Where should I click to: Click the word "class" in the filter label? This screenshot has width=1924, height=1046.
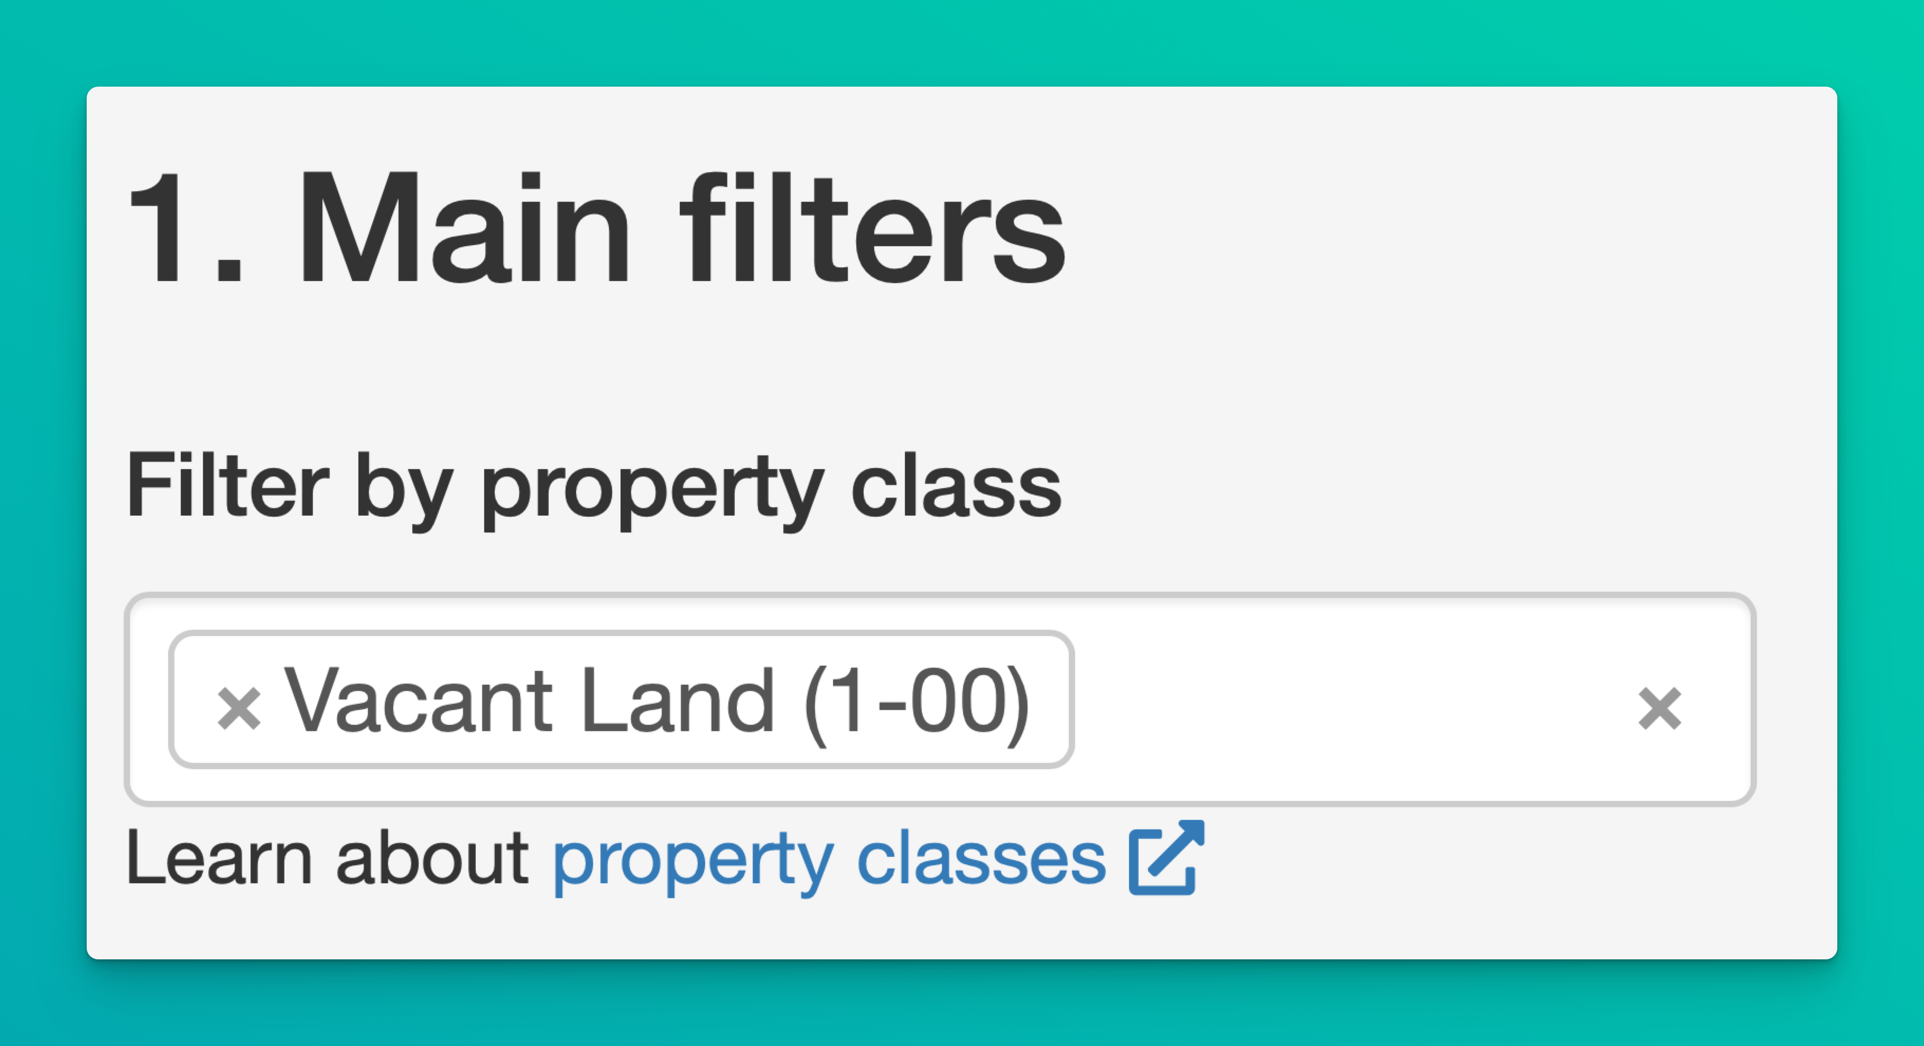(x=955, y=486)
